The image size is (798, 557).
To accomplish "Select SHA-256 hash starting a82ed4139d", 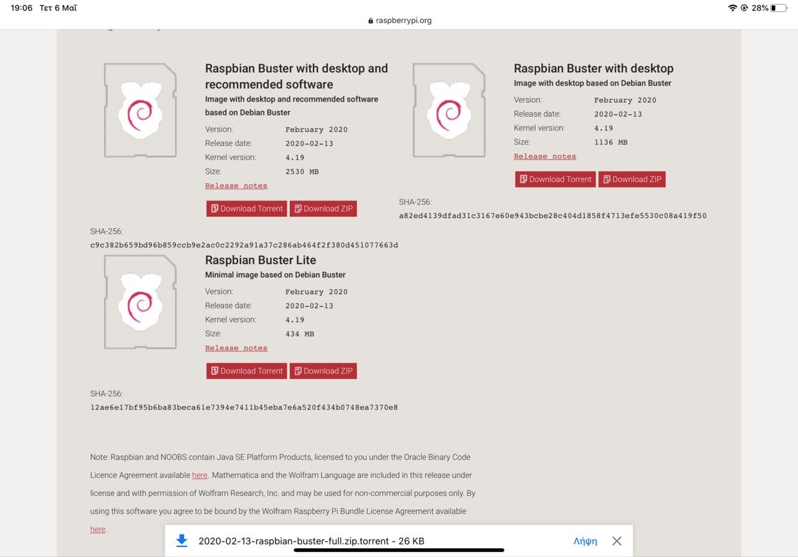I will [552, 216].
